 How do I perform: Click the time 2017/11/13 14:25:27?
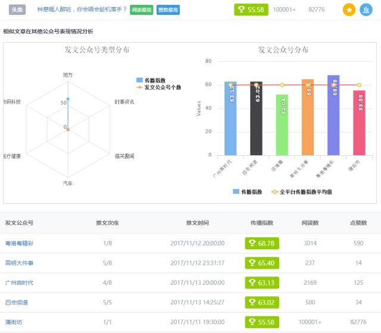[197, 302]
